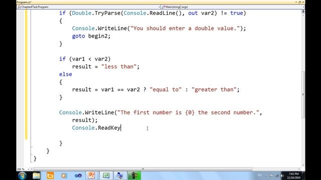Click the vertical scrollbar thumb
Viewport: 321px width, 180px height.
[x=303, y=94]
